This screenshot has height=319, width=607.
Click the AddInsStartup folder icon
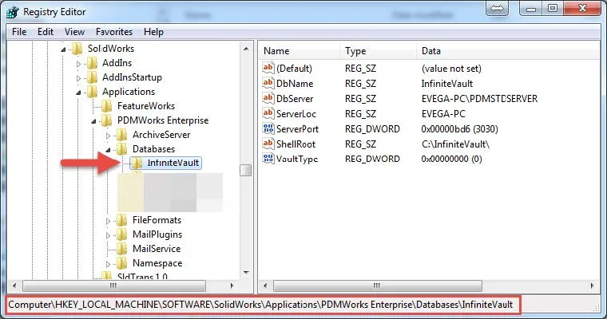92,77
